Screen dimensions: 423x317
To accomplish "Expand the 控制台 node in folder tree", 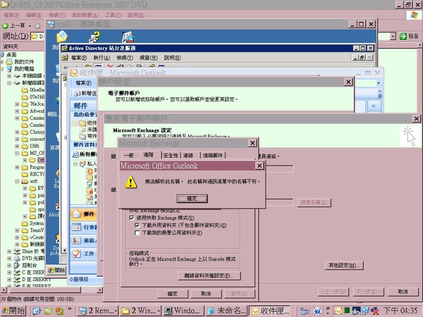I will 9,266.
